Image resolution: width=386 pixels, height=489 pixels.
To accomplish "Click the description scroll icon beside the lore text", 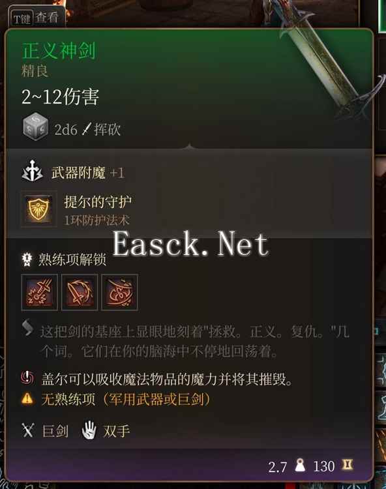I will click(x=27, y=327).
